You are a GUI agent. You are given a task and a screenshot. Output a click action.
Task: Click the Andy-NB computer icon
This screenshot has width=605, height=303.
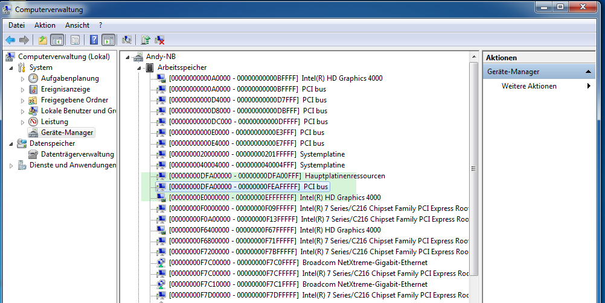[x=138, y=57]
